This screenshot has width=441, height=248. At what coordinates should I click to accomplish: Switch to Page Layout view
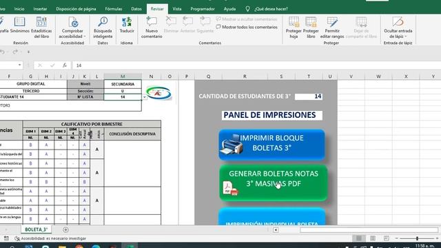coord(373,238)
